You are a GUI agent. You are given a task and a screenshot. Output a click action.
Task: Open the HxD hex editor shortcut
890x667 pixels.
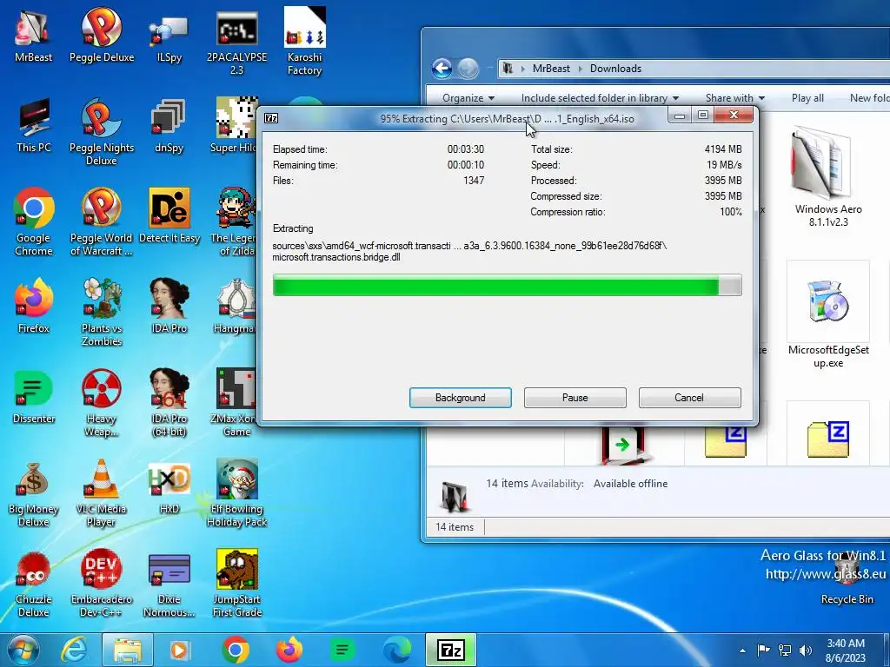tap(169, 486)
